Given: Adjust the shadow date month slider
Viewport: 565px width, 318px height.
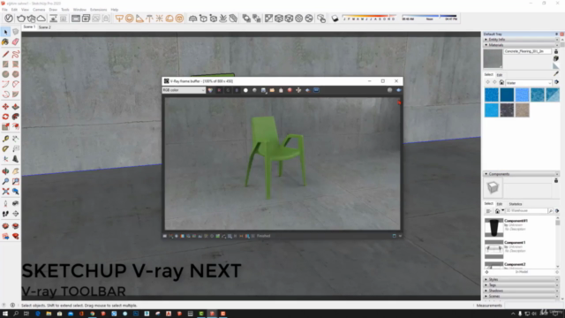Looking at the screenshot, I should pos(369,18).
